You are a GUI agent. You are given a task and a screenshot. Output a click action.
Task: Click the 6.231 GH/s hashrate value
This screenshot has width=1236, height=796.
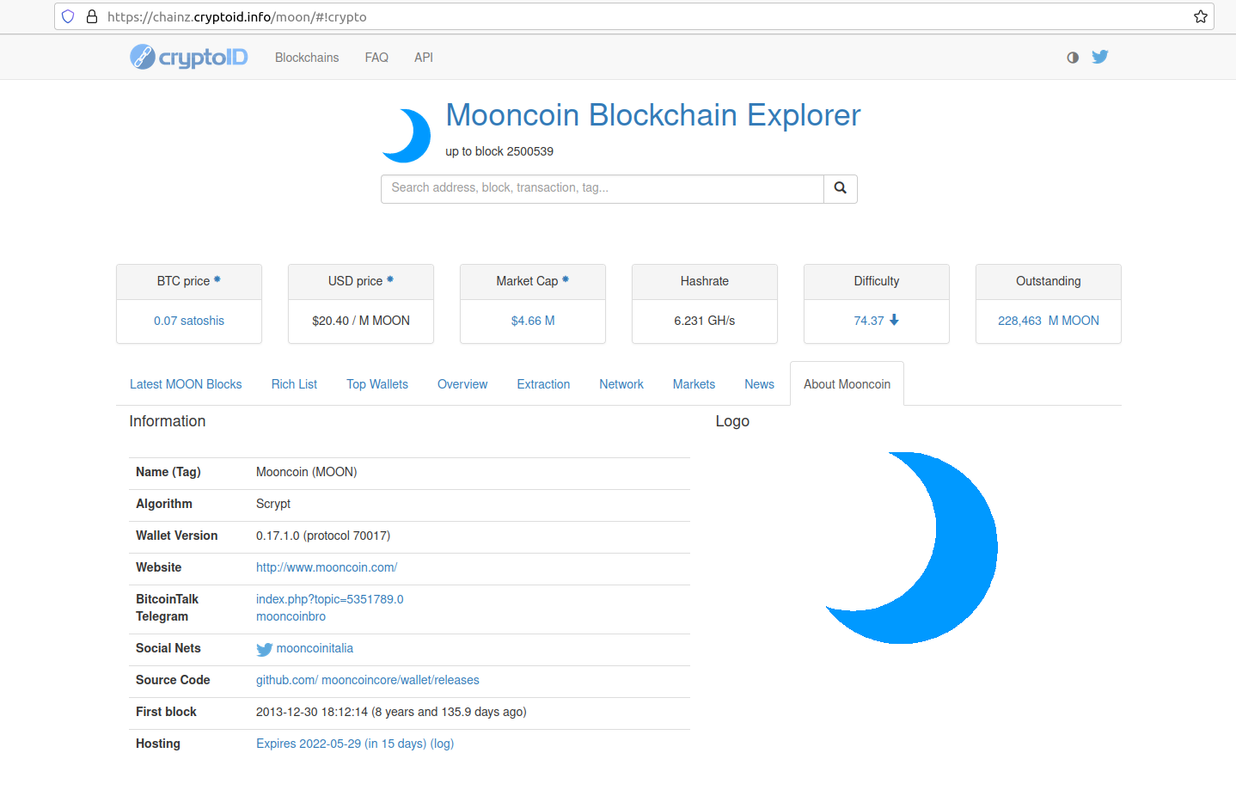click(705, 321)
